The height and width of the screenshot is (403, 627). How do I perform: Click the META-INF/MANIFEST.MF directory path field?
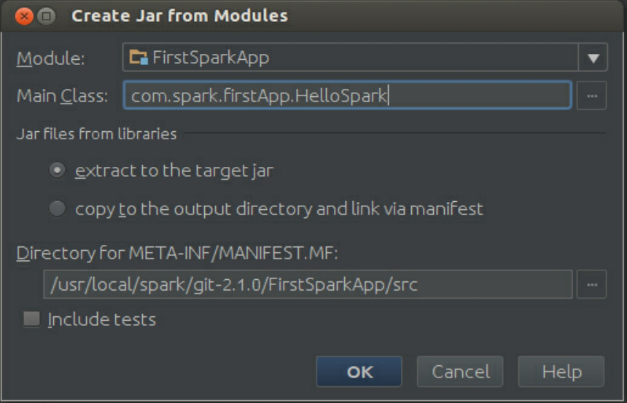[x=307, y=284]
